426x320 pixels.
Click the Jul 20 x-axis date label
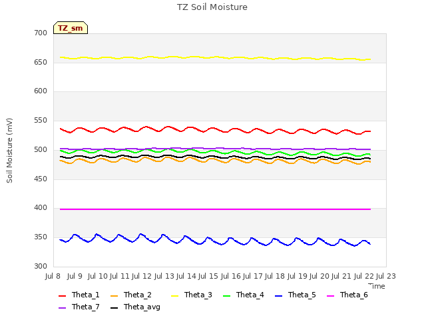click(319, 276)
